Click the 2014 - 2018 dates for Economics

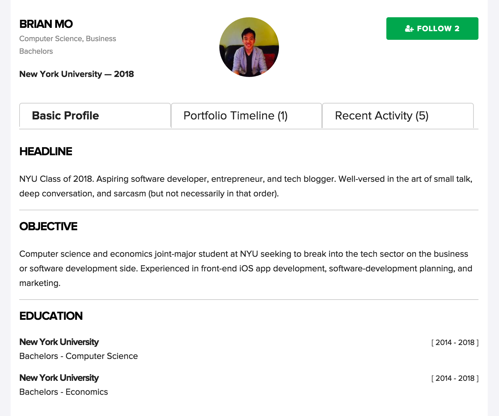pyautogui.click(x=455, y=378)
